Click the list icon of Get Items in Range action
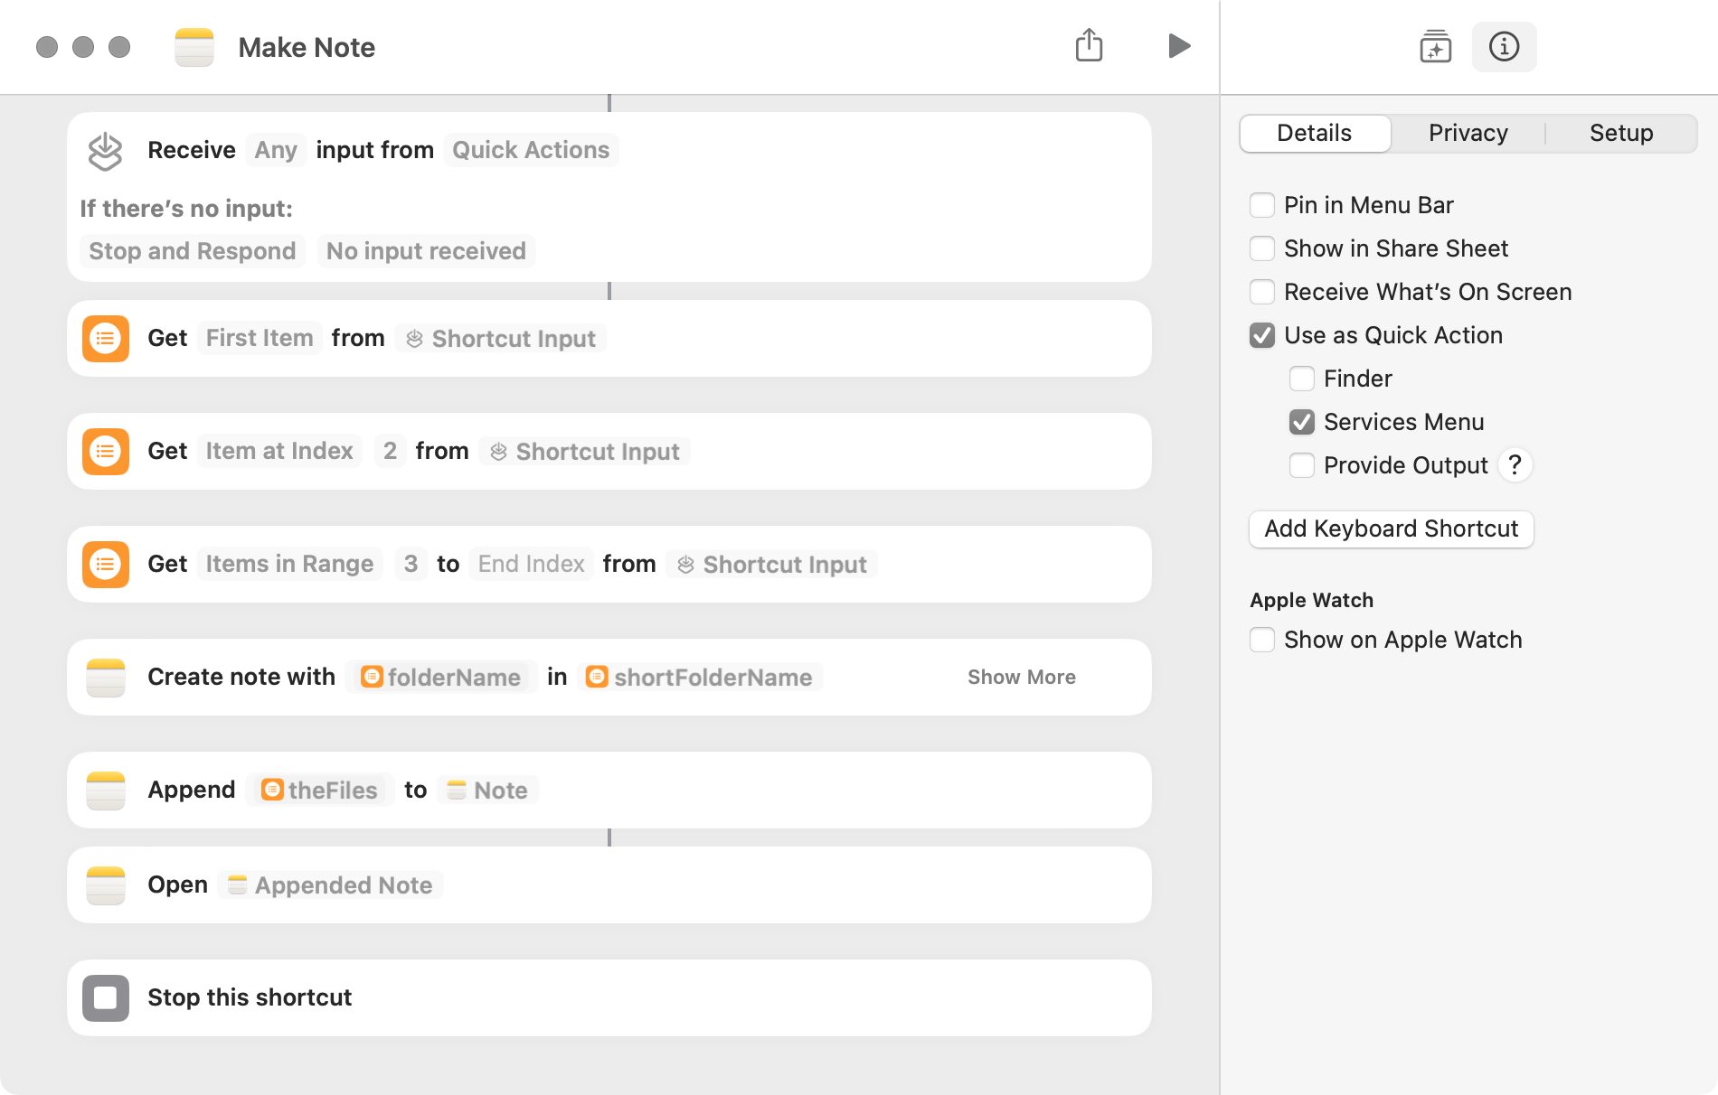1718x1095 pixels. (x=106, y=565)
